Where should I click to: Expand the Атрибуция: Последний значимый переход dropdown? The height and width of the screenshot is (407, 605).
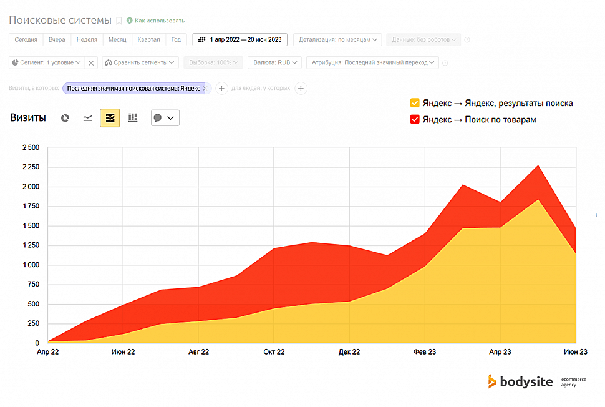pyautogui.click(x=372, y=62)
